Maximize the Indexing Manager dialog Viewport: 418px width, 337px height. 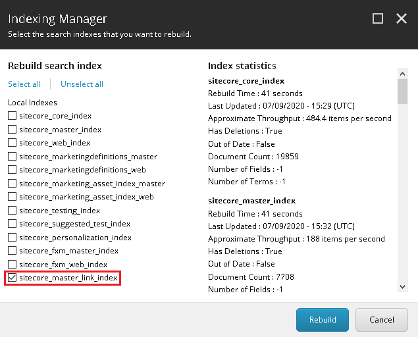[378, 18]
